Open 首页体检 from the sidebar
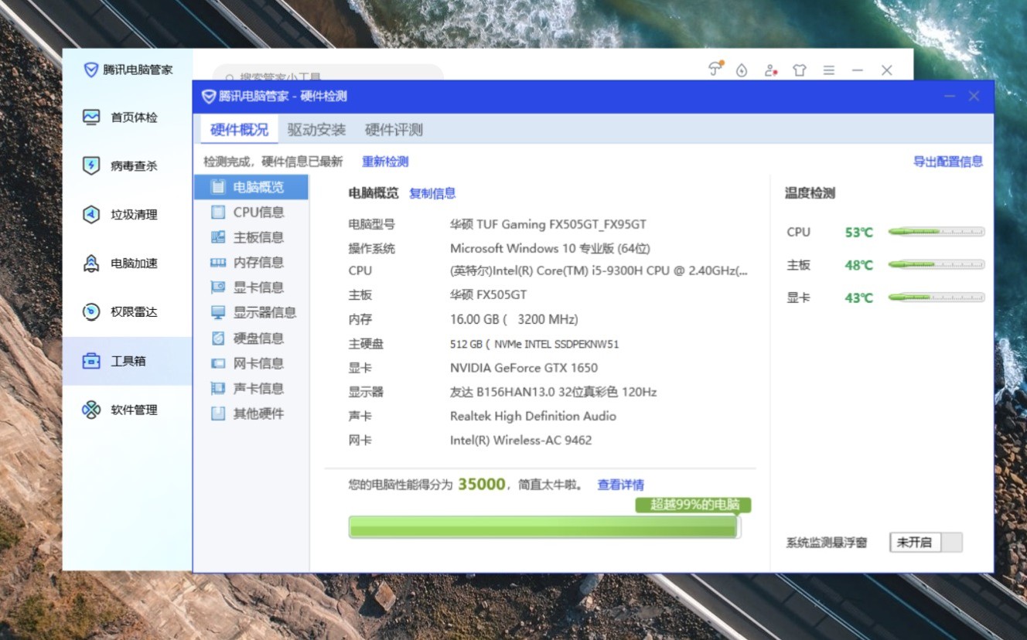This screenshot has width=1027, height=640. [120, 117]
